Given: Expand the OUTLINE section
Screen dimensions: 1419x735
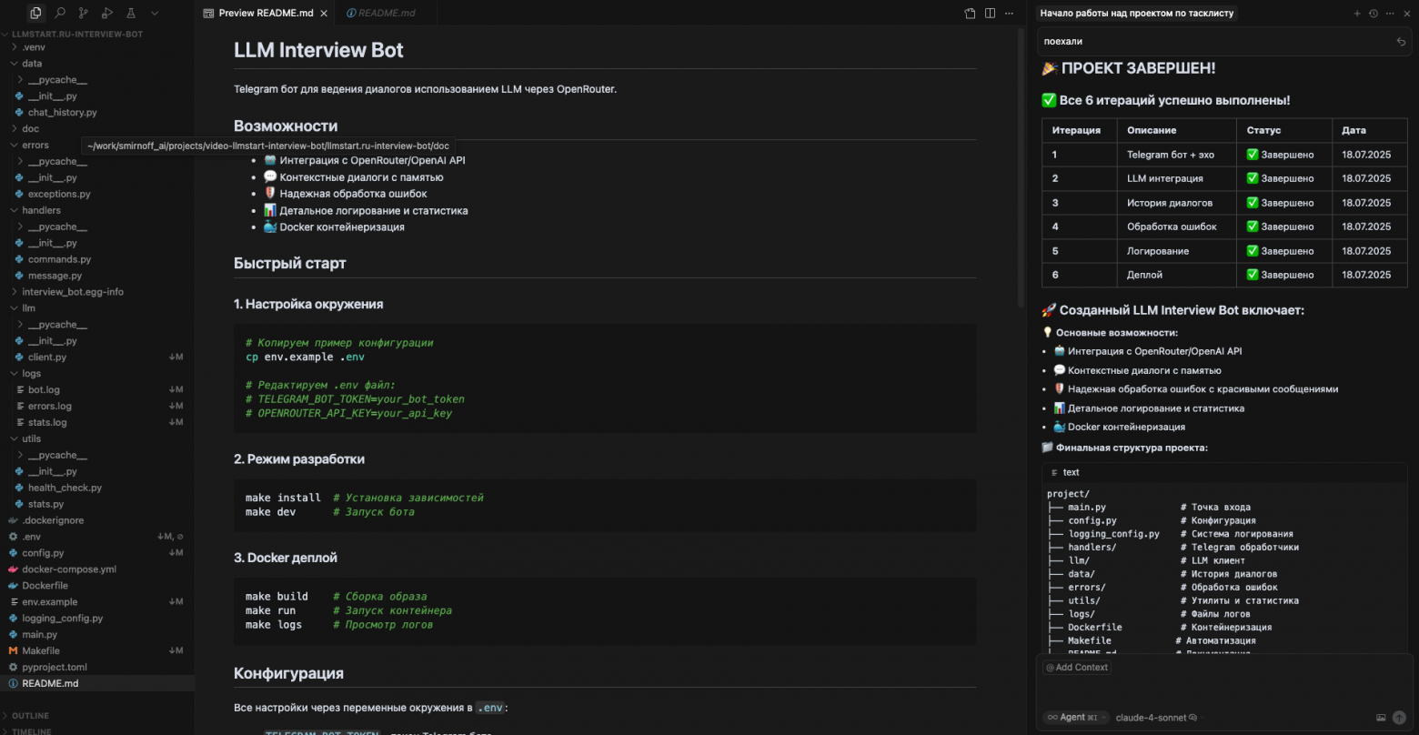Looking at the screenshot, I should click(30, 716).
